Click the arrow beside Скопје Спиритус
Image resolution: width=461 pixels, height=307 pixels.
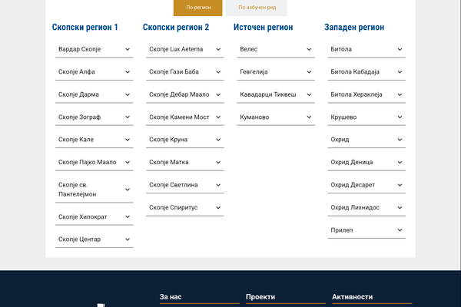click(218, 207)
